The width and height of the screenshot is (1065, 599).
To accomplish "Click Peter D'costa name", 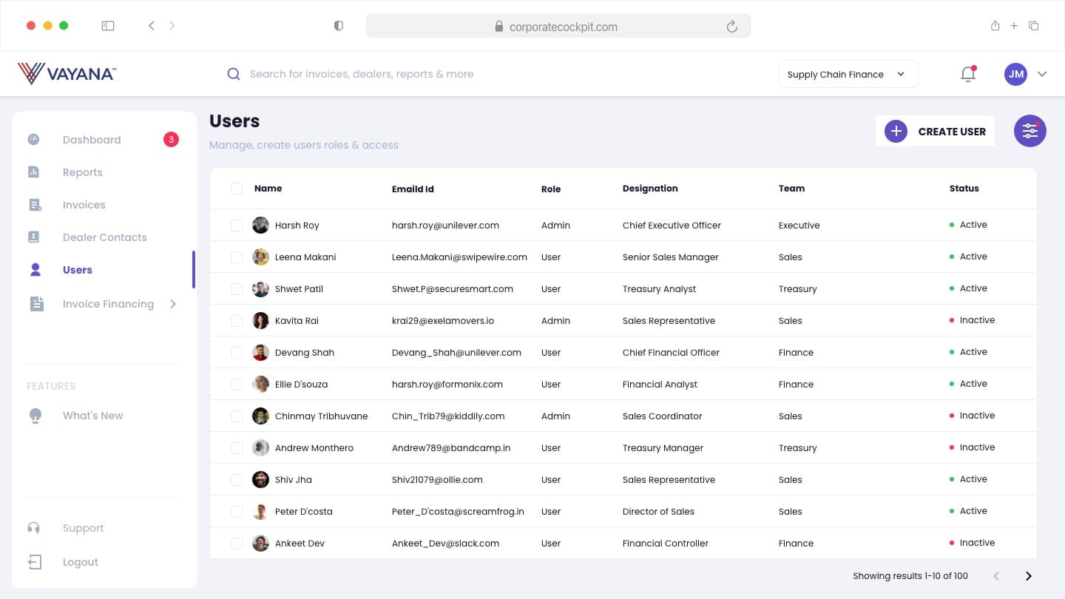I will [304, 512].
